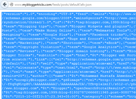Screen dimensions: 136x99
Task: Click the text "//www.blogger.com"
Action: coord(19,88)
